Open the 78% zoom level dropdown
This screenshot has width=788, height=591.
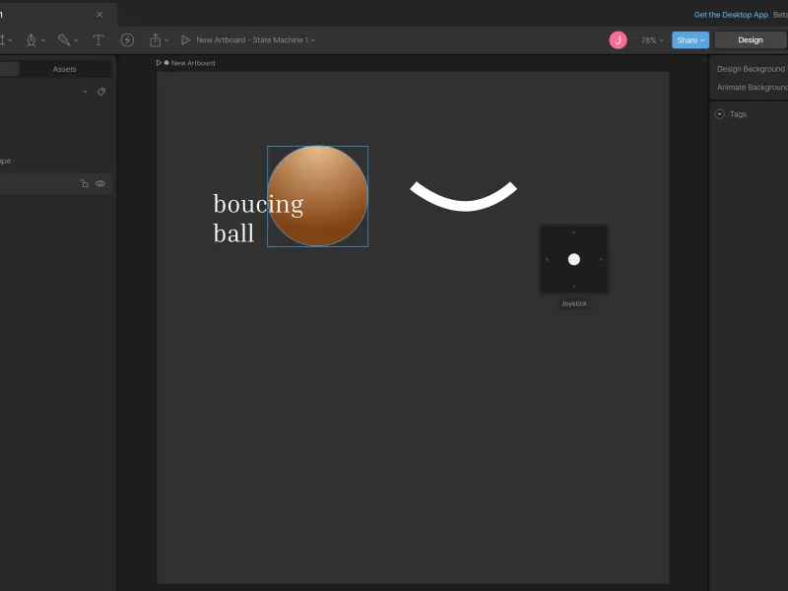point(652,40)
